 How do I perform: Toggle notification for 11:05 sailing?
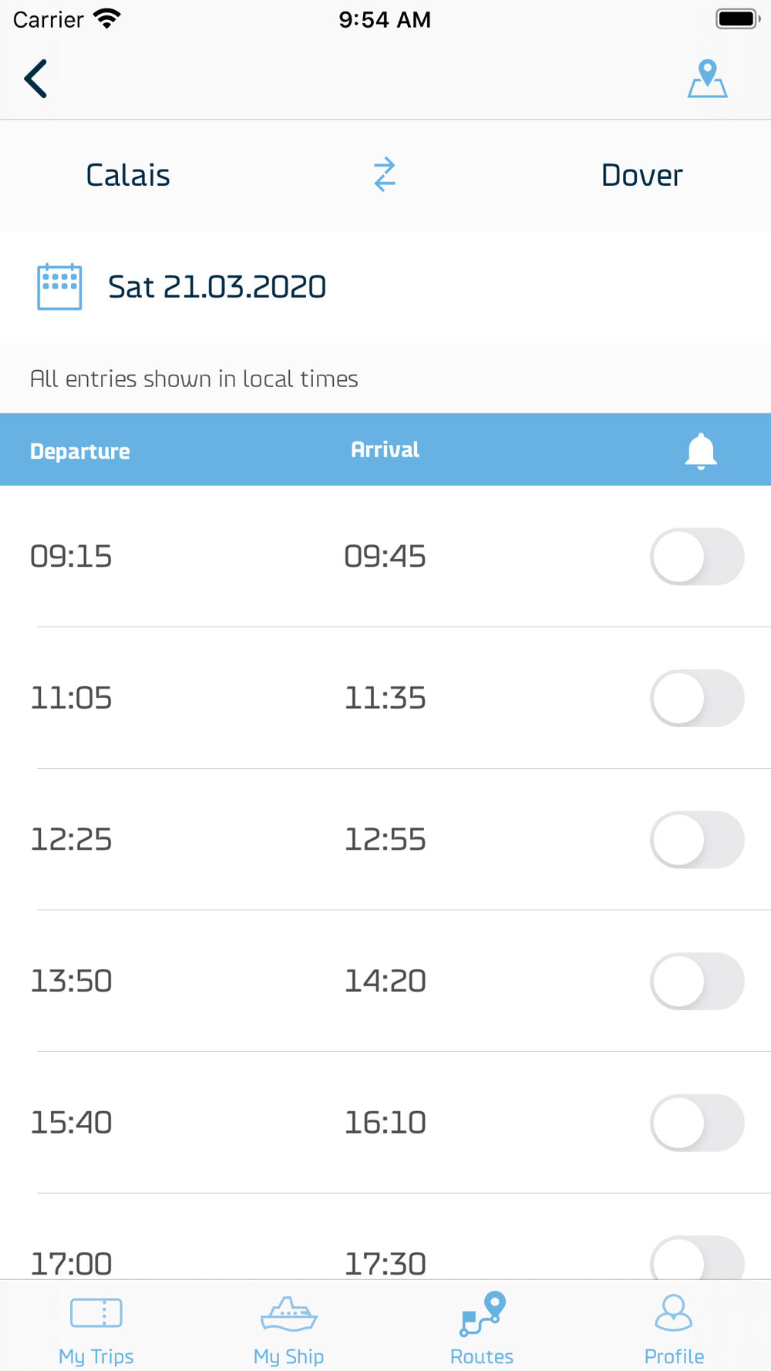(x=697, y=698)
